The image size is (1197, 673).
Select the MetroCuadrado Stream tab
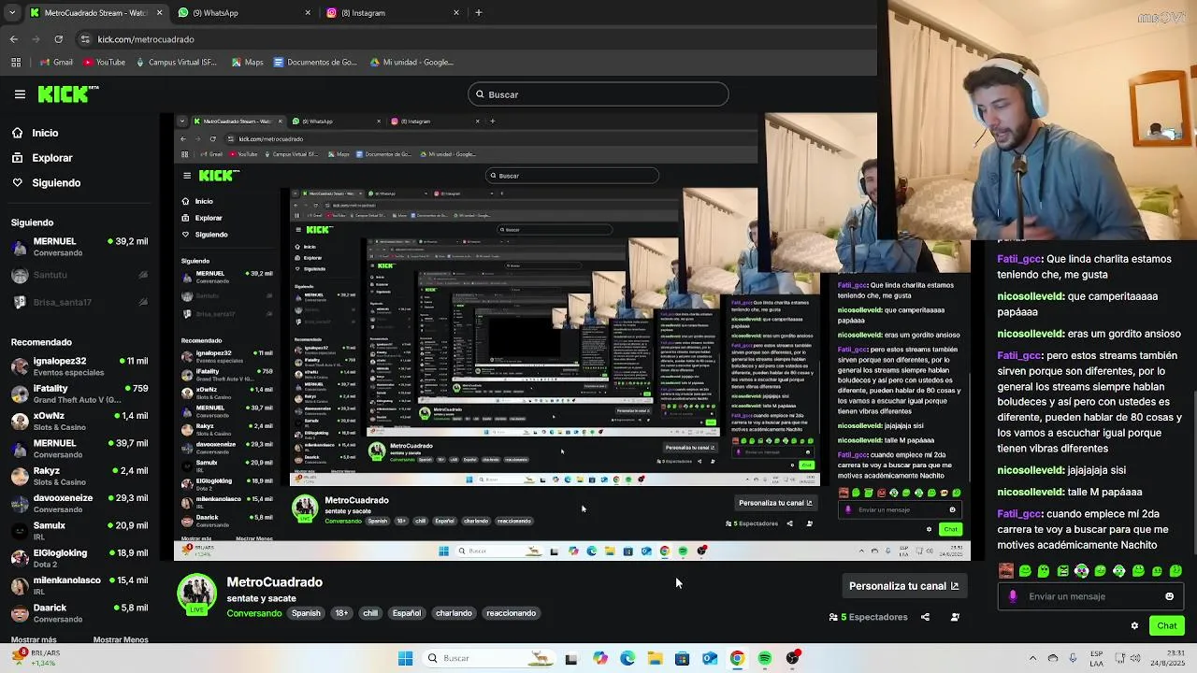click(95, 13)
